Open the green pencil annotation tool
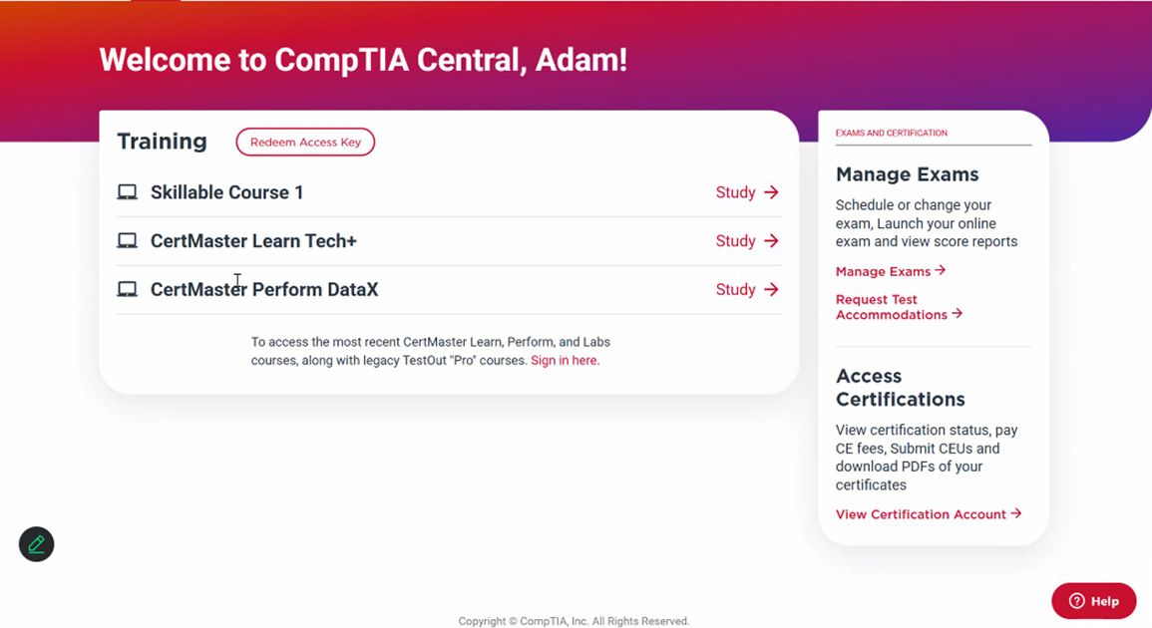The width and height of the screenshot is (1152, 628). pyautogui.click(x=37, y=544)
